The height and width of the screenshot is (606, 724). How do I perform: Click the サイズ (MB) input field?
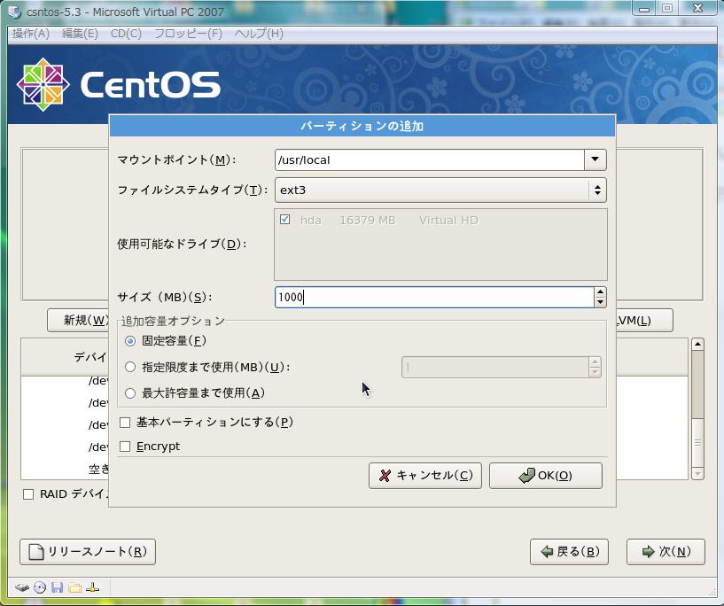pos(433,298)
